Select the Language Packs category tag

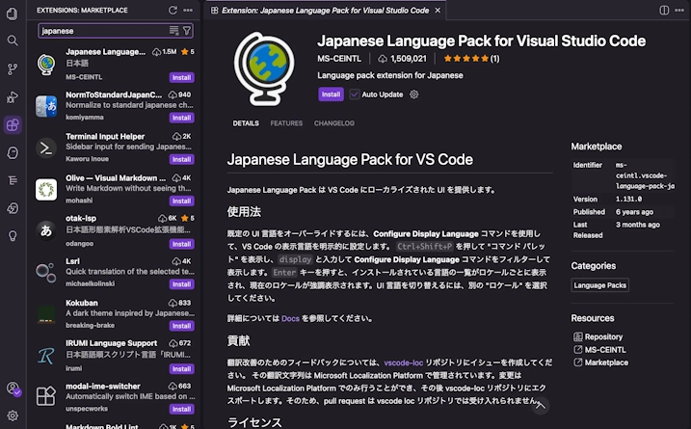pyautogui.click(x=599, y=285)
